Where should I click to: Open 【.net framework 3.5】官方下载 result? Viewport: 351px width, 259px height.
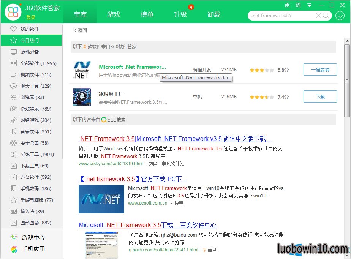133,179
